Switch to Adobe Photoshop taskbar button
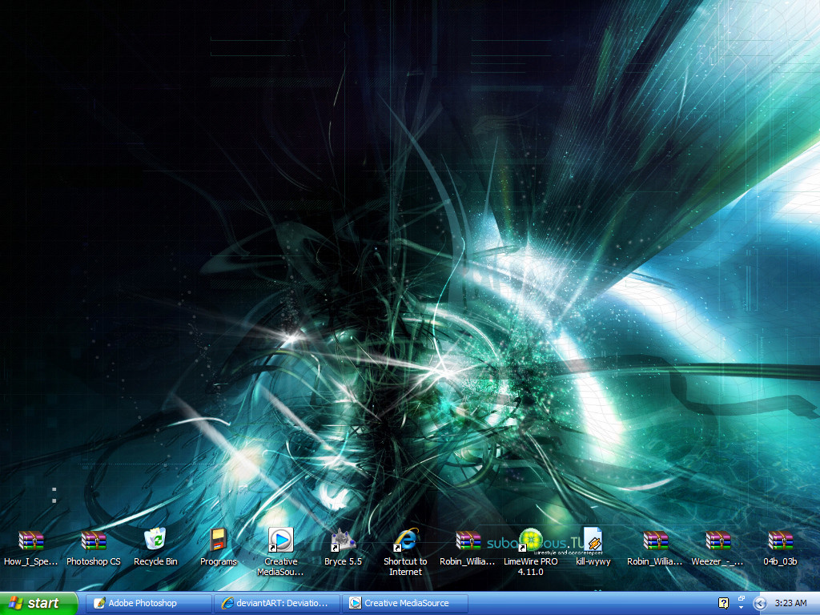The image size is (820, 615). point(148,603)
